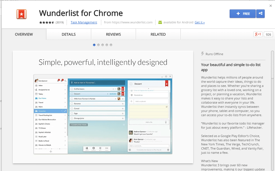Select the second screenshot carousel dot
Image resolution: width=275 pixels, height=171 pixels.
[98, 45]
